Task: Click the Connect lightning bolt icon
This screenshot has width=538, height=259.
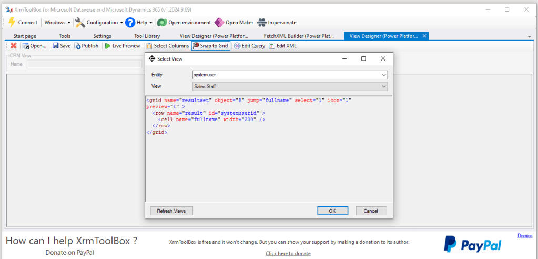Action: (12, 23)
